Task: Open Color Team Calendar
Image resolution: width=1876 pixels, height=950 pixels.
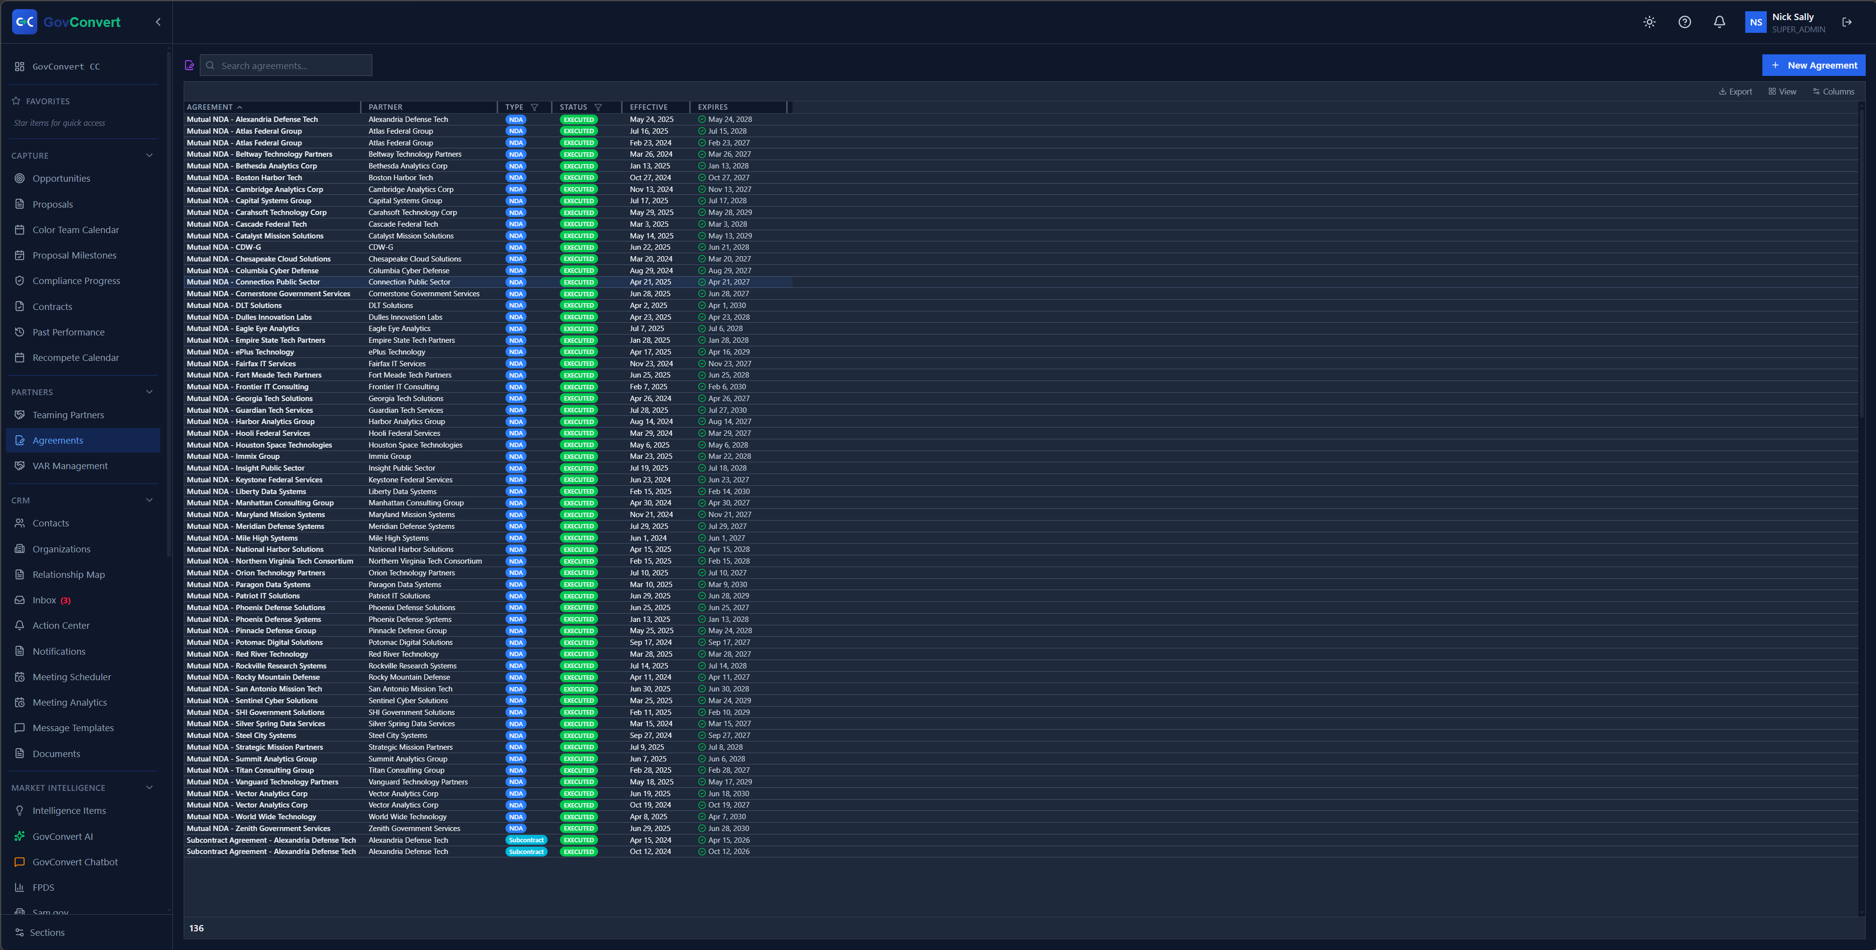Action: click(82, 230)
